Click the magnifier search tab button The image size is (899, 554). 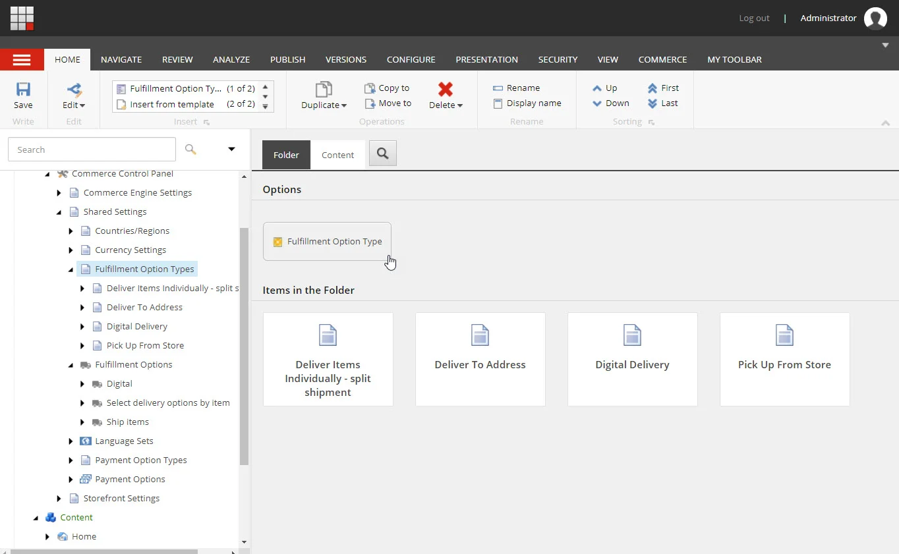[383, 153]
